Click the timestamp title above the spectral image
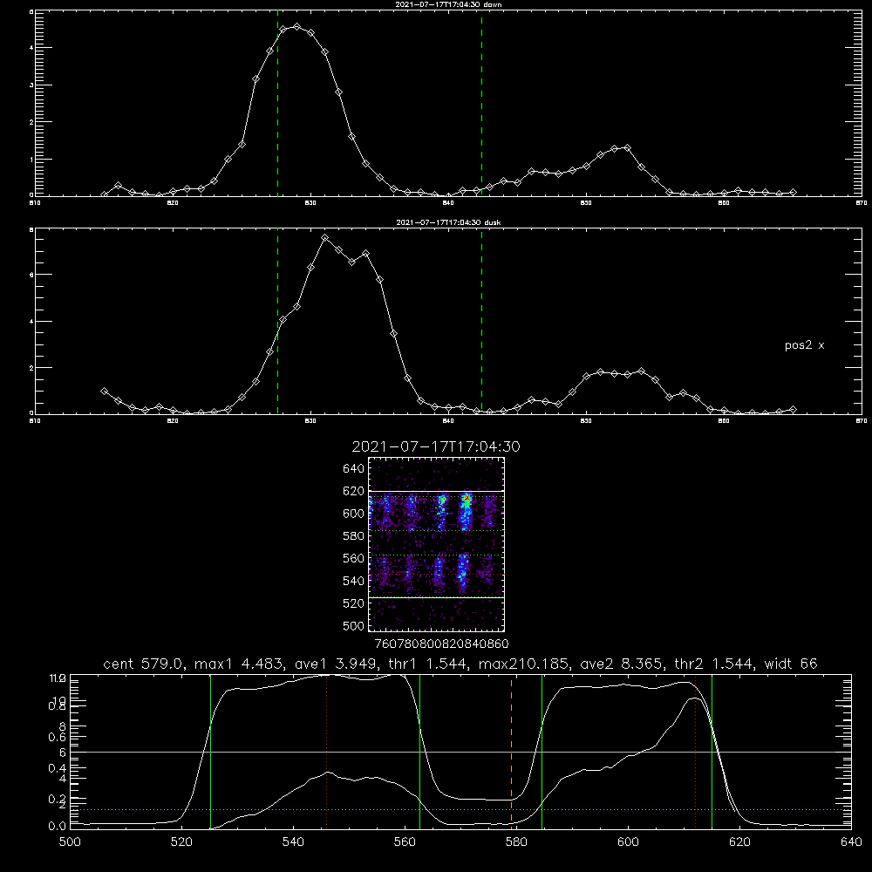872x872 pixels. coord(436,446)
